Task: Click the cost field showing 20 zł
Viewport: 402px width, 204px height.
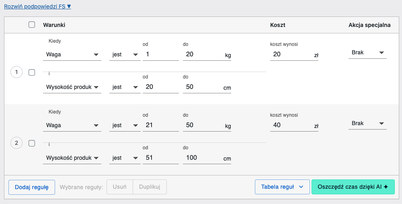Action: (290, 54)
